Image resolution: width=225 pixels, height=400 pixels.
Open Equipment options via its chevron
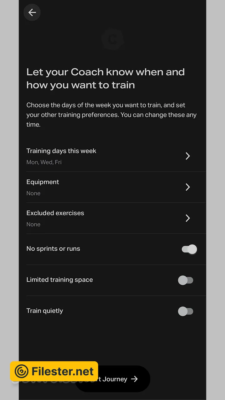pos(188,187)
